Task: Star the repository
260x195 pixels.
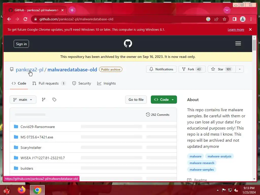Action: click(221, 69)
